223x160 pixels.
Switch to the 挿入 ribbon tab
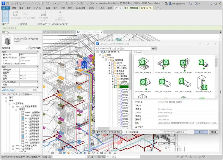pyautogui.click(x=55, y=8)
